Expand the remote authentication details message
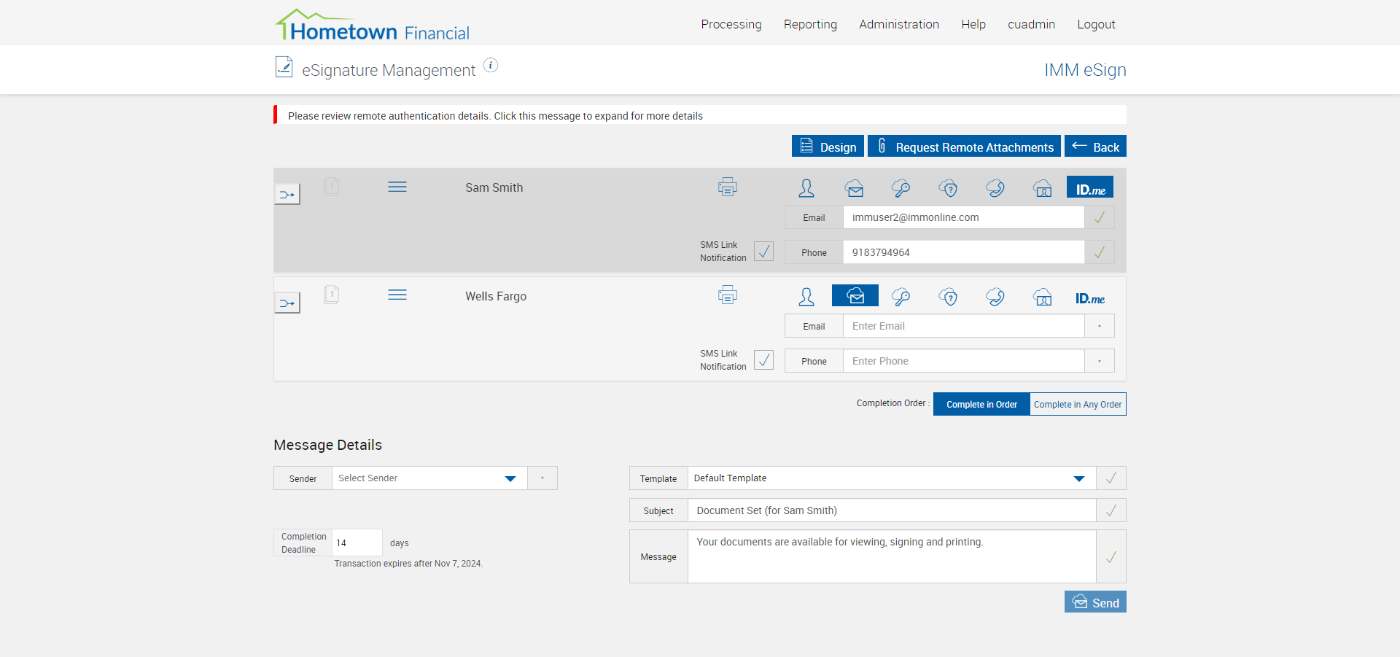The image size is (1400, 657). point(495,116)
